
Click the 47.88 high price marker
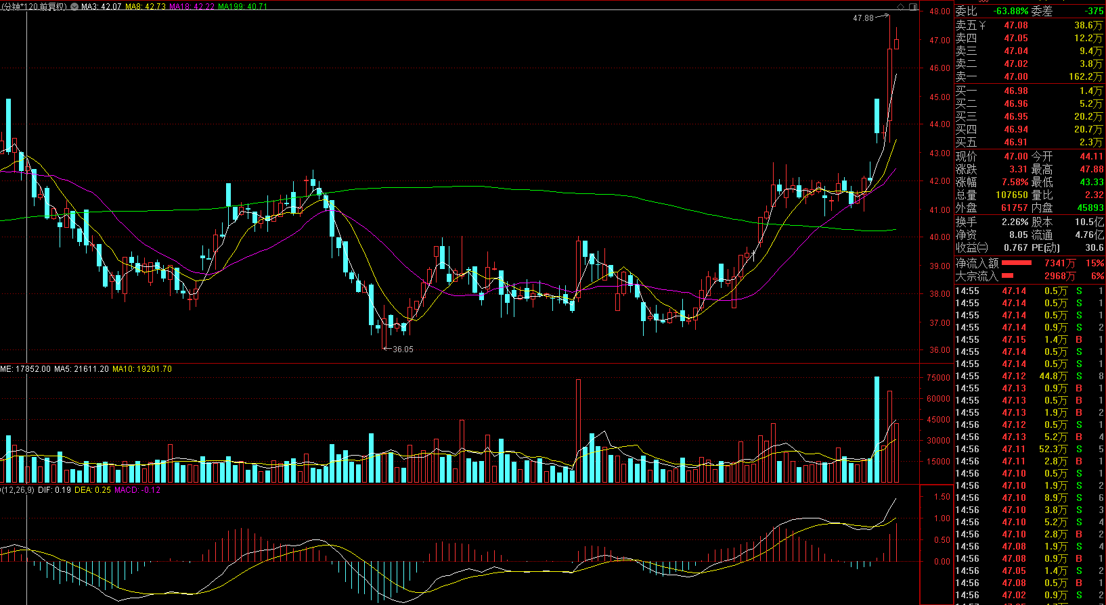pos(863,18)
